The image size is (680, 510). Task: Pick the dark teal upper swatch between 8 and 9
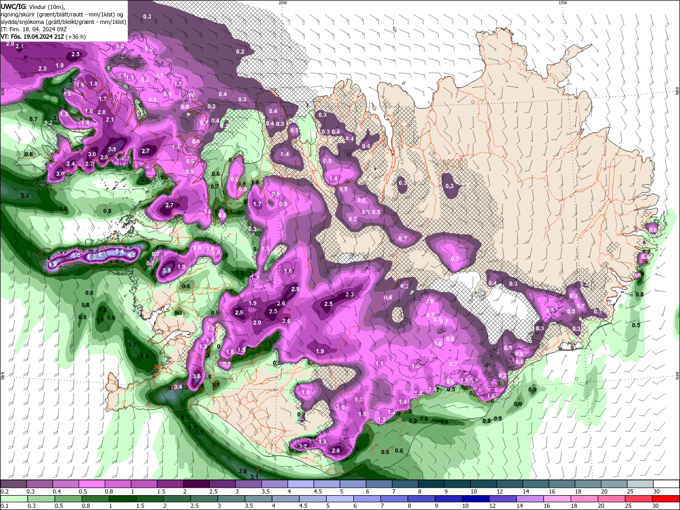tap(431, 484)
